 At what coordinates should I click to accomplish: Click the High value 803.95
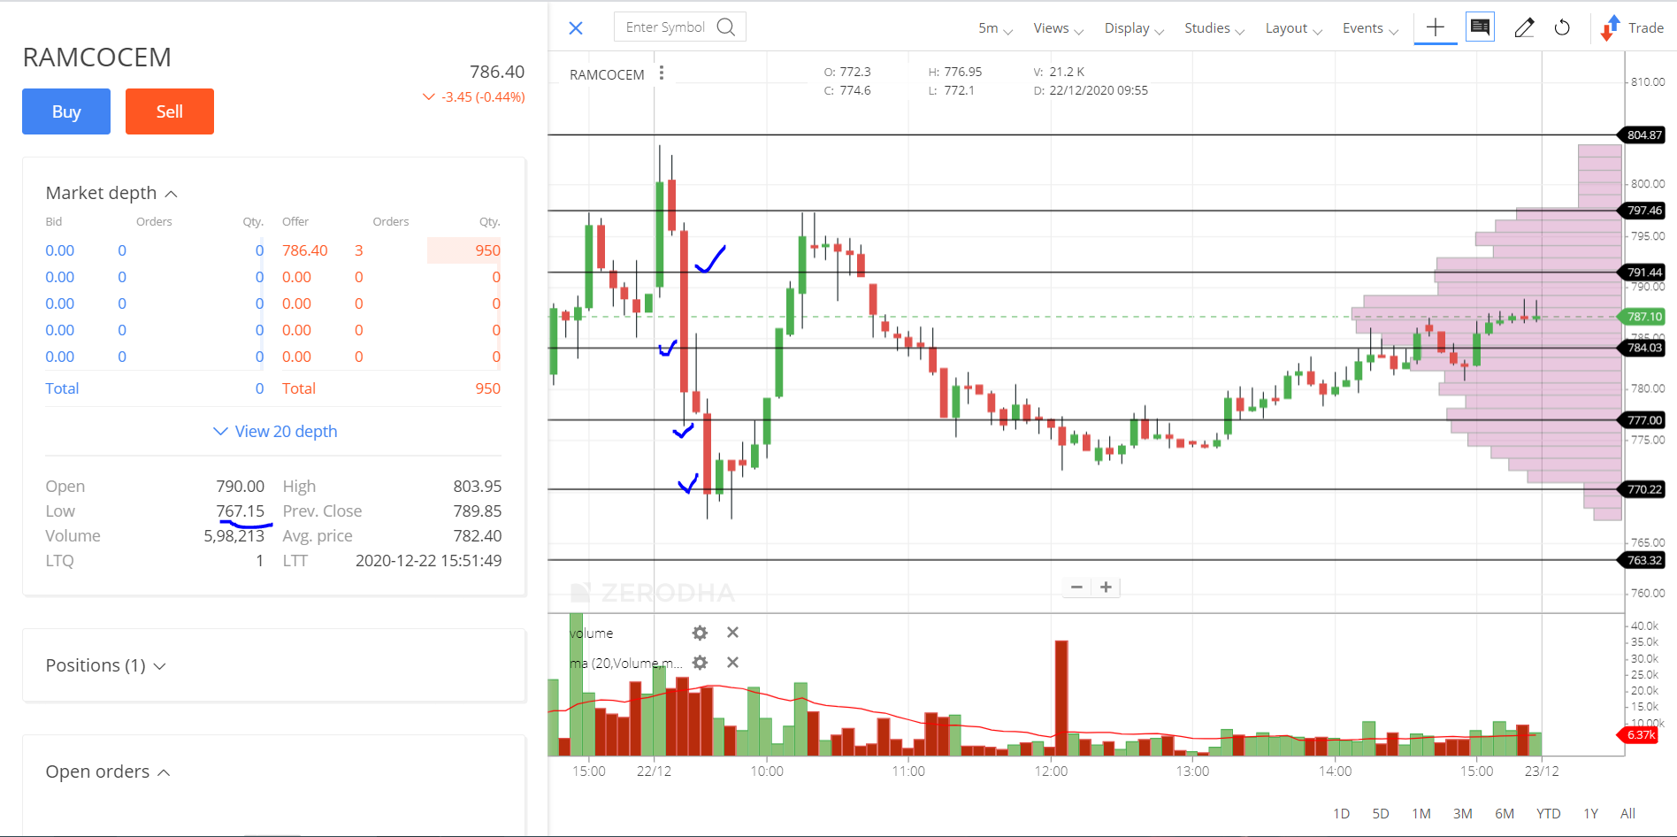point(478,487)
